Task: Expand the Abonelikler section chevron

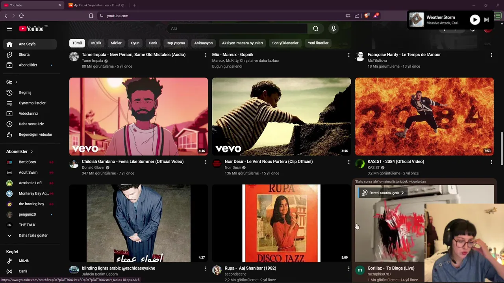Action: coord(31,152)
